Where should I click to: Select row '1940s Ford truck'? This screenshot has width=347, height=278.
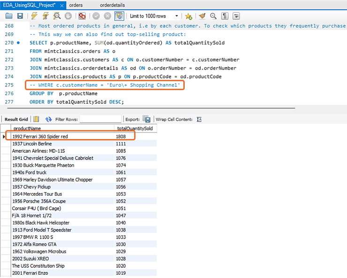pos(84,172)
